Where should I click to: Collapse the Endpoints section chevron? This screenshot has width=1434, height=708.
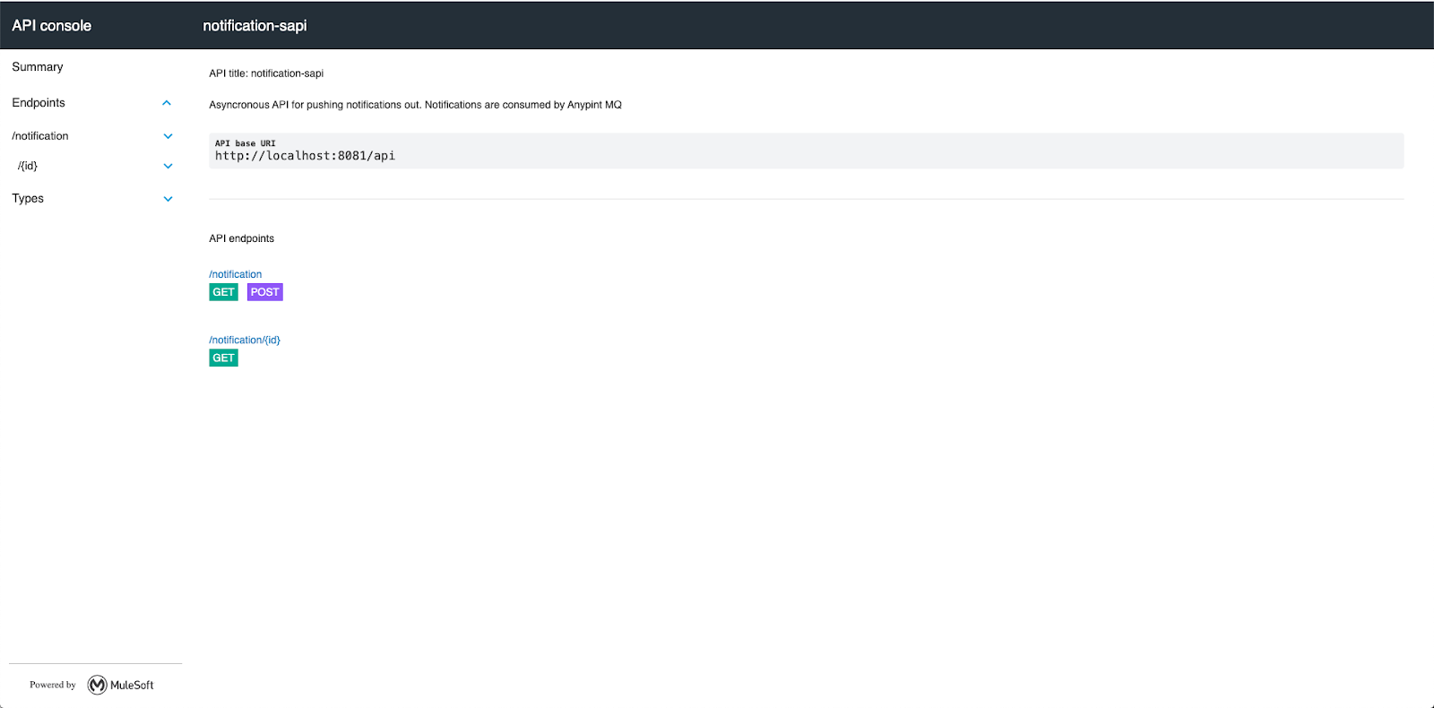click(167, 103)
